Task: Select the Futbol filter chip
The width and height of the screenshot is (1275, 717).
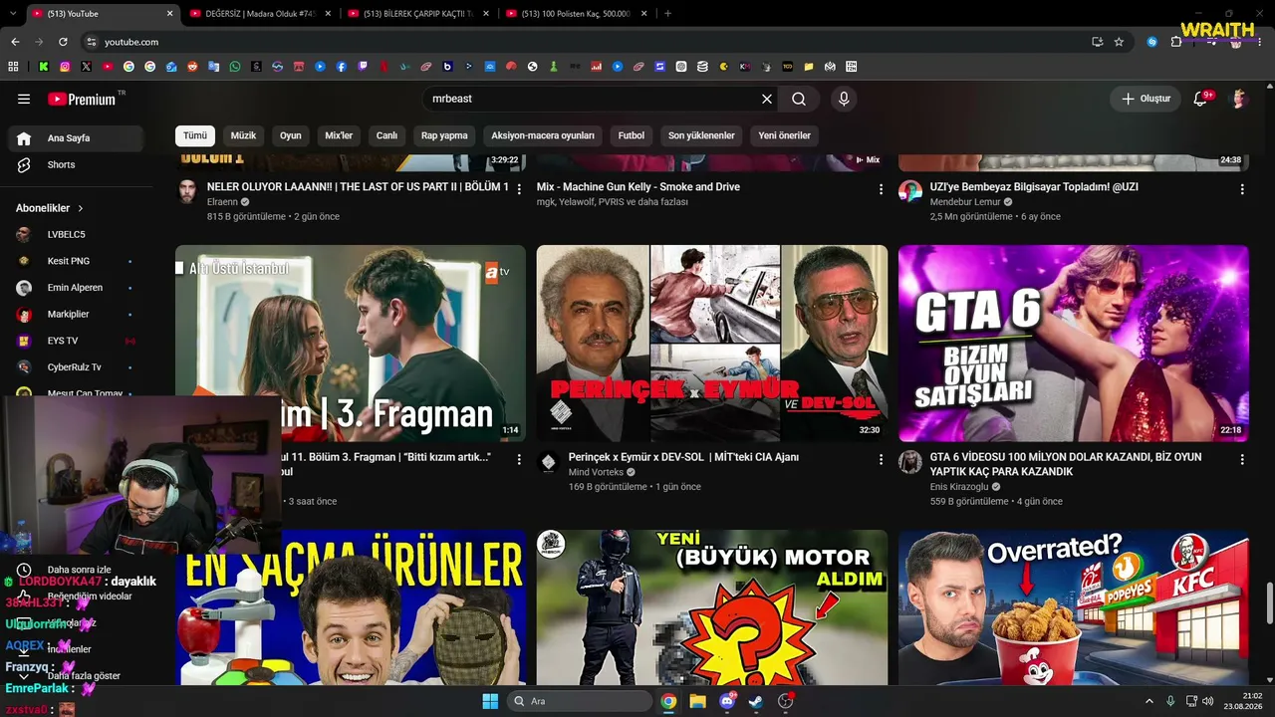Action: pos(632,135)
